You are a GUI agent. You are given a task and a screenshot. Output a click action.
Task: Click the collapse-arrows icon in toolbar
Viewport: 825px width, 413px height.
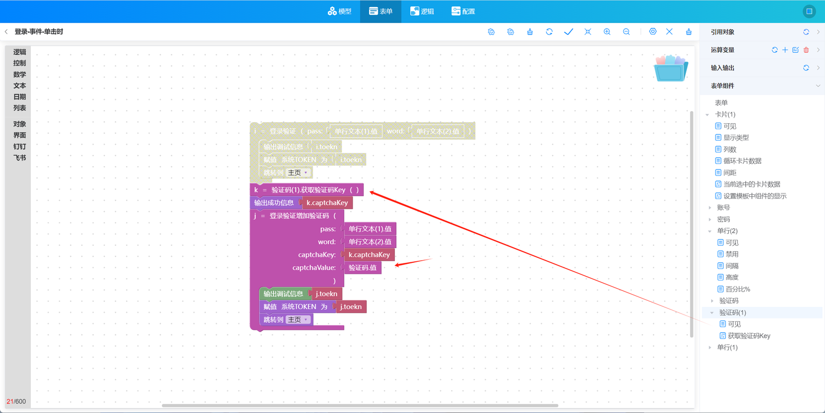(x=587, y=32)
